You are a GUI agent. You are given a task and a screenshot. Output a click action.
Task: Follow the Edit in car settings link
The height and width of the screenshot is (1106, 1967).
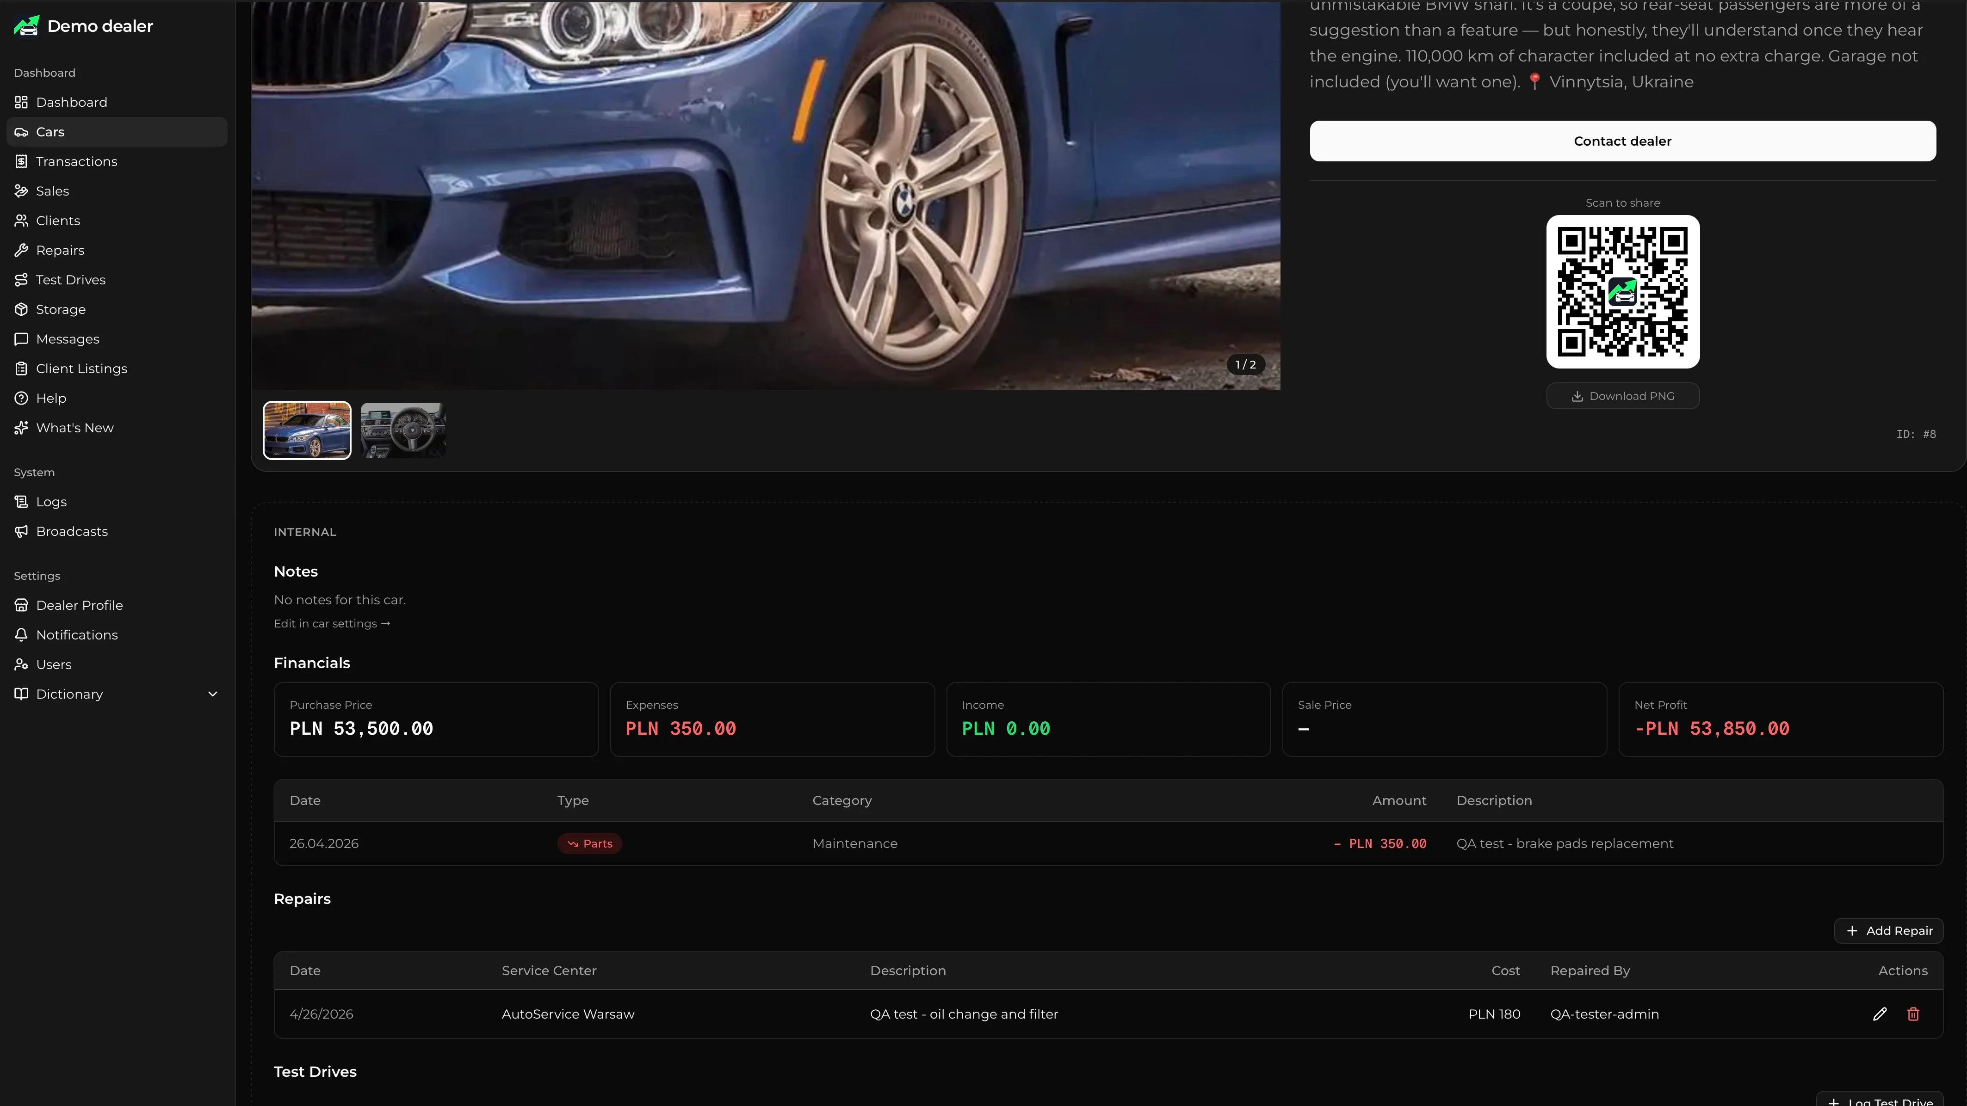click(x=332, y=624)
